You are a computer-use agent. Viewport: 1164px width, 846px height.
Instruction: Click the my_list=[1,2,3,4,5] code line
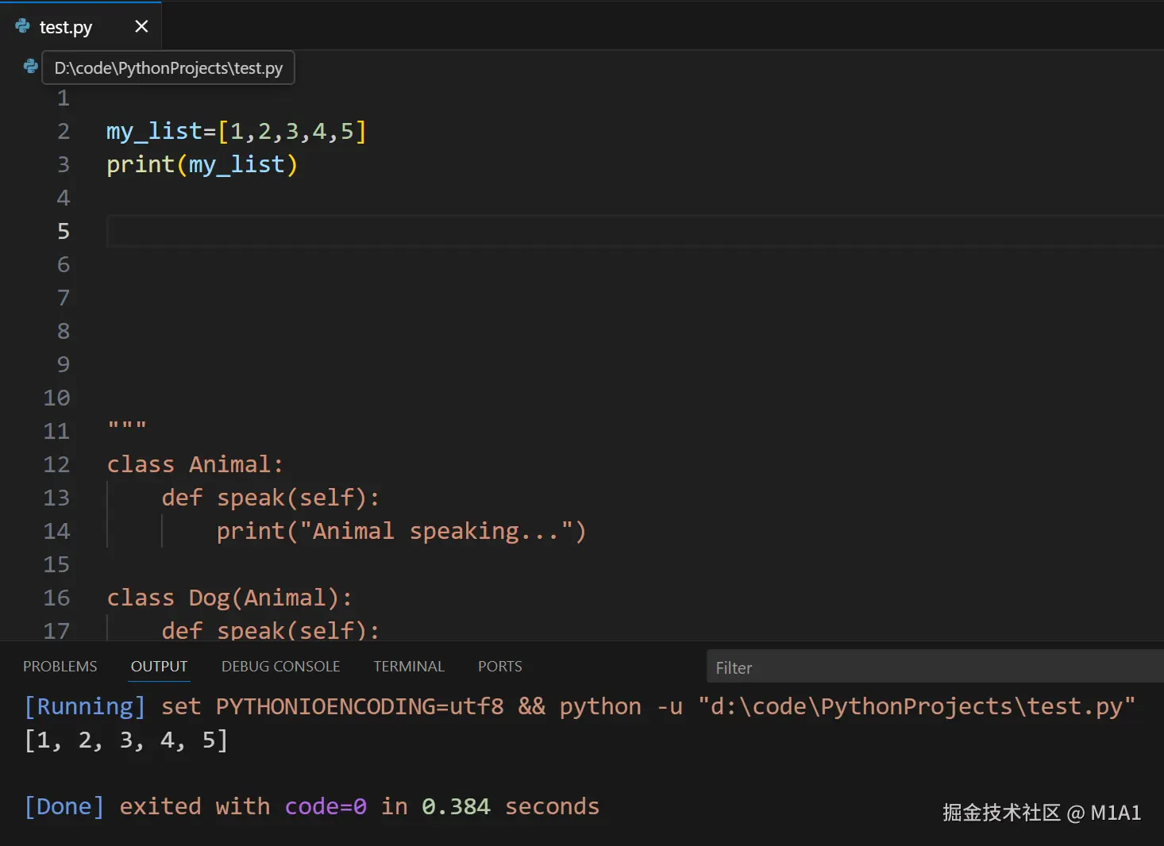(x=237, y=131)
